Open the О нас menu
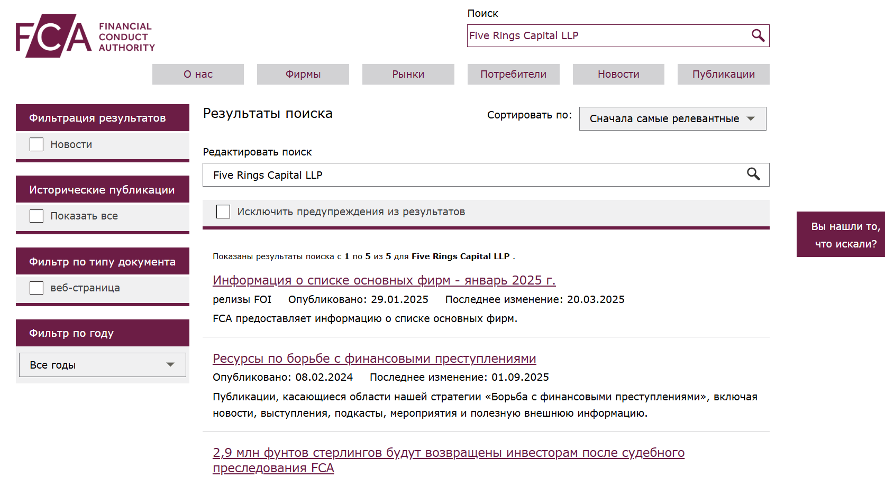 coord(198,74)
